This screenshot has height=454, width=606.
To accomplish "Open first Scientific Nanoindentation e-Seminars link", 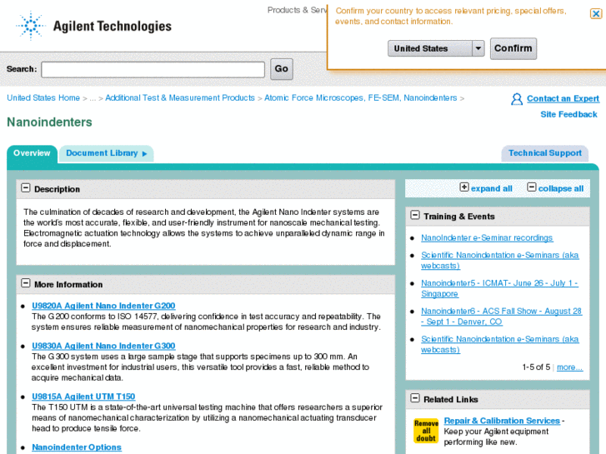I will click(x=499, y=261).
